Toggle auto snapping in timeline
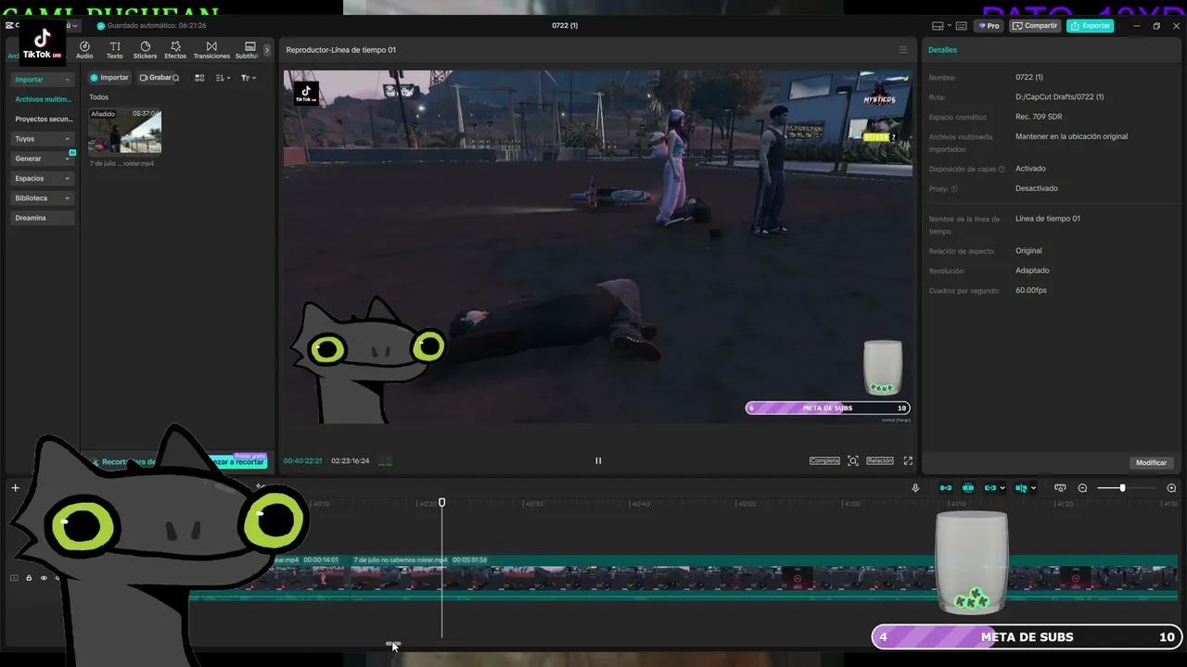This screenshot has width=1187, height=667. pos(968,488)
